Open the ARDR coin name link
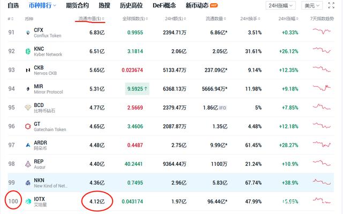 (x=41, y=143)
